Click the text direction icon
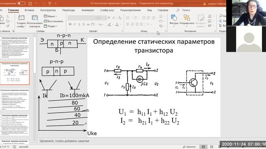Screen dimensions: 266x149 point(161,16)
